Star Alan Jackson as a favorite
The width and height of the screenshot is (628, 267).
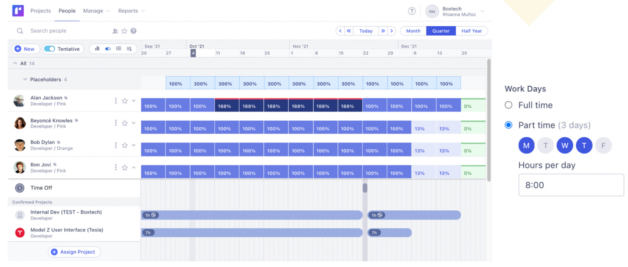125,100
